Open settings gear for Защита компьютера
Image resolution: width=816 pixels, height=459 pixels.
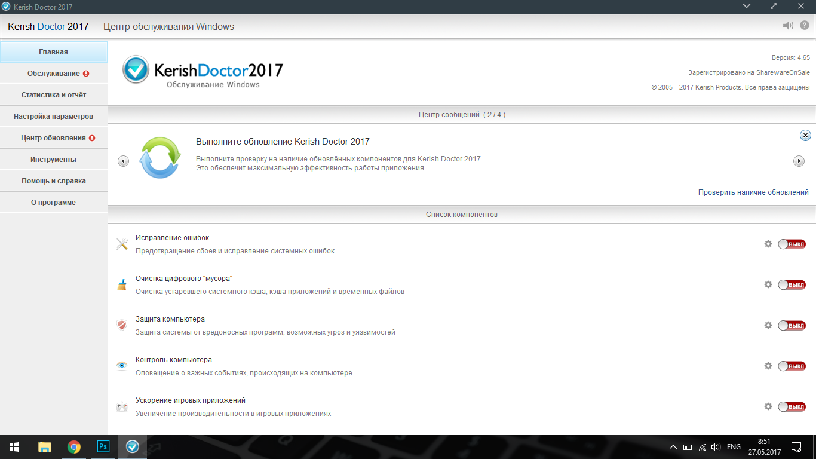pos(768,325)
